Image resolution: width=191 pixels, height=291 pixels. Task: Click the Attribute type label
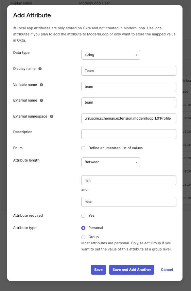(24, 228)
